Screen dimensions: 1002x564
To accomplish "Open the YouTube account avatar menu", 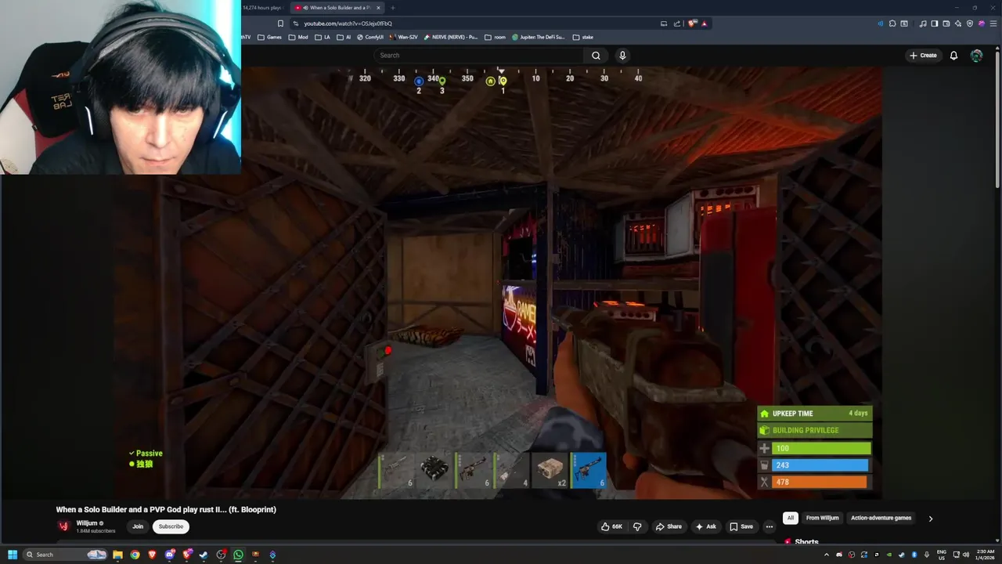I will [976, 56].
